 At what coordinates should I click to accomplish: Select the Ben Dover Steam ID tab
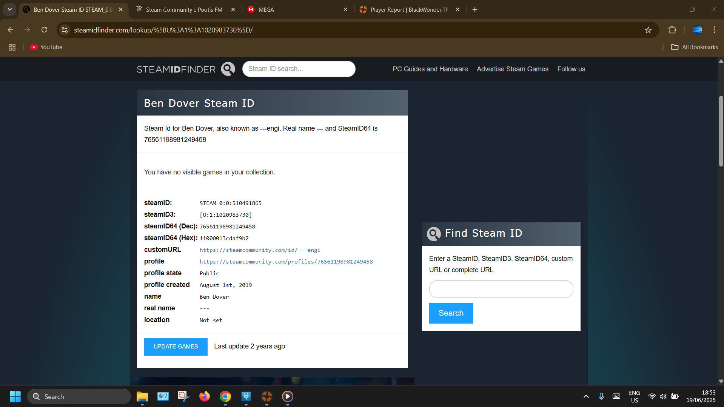tap(73, 9)
